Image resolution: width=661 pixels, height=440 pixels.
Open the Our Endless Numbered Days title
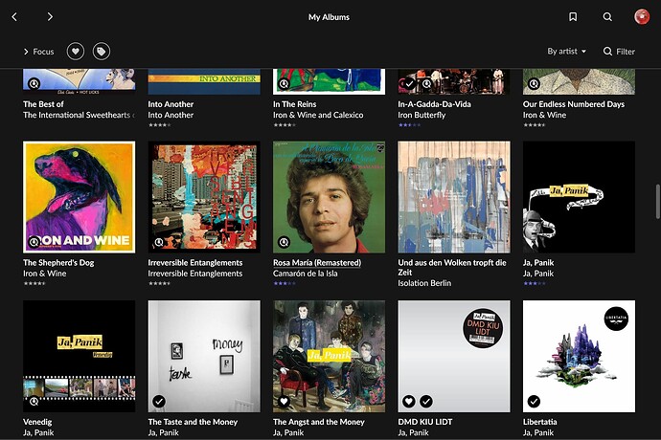click(573, 104)
